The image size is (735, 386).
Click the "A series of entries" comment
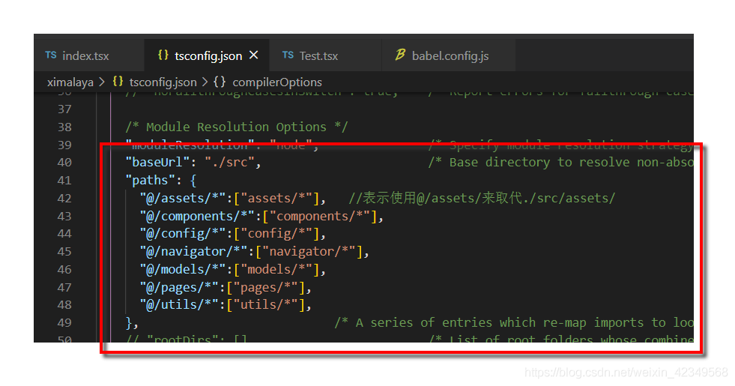pyautogui.click(x=514, y=323)
